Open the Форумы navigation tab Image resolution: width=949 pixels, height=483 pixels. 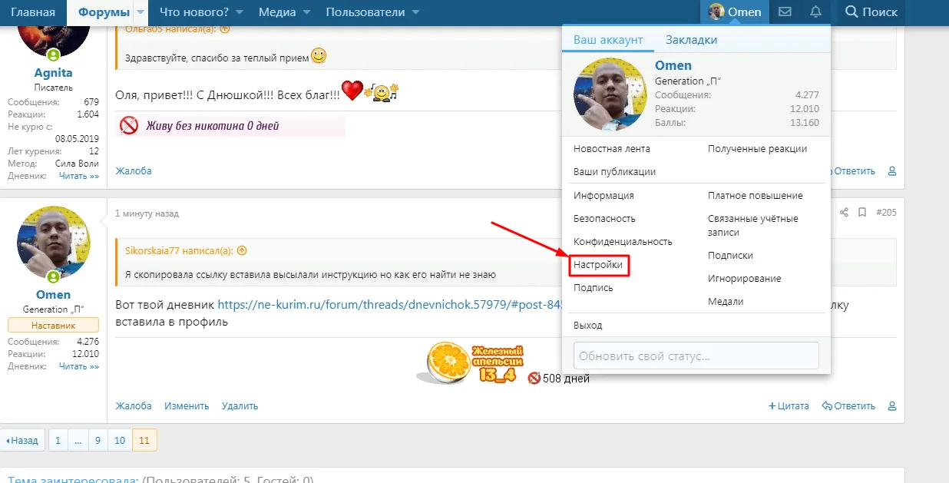tap(104, 12)
